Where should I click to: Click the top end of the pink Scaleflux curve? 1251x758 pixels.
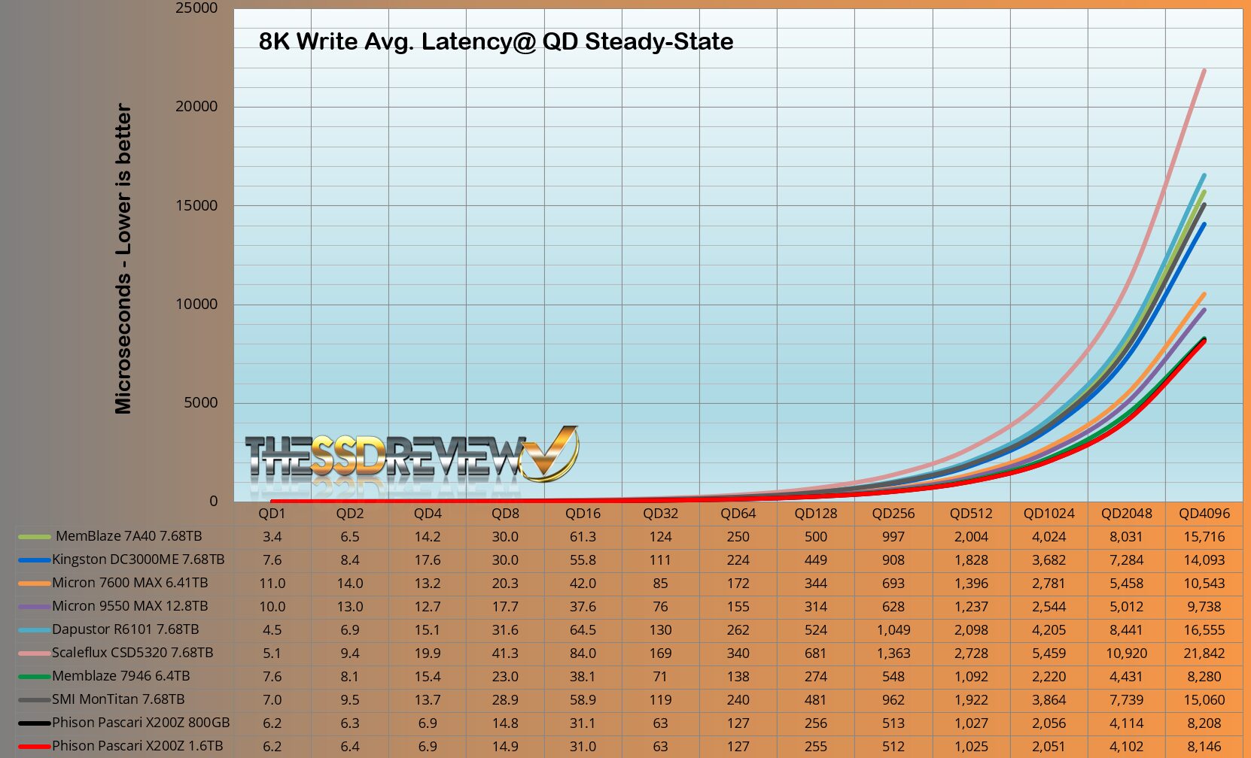click(1204, 71)
